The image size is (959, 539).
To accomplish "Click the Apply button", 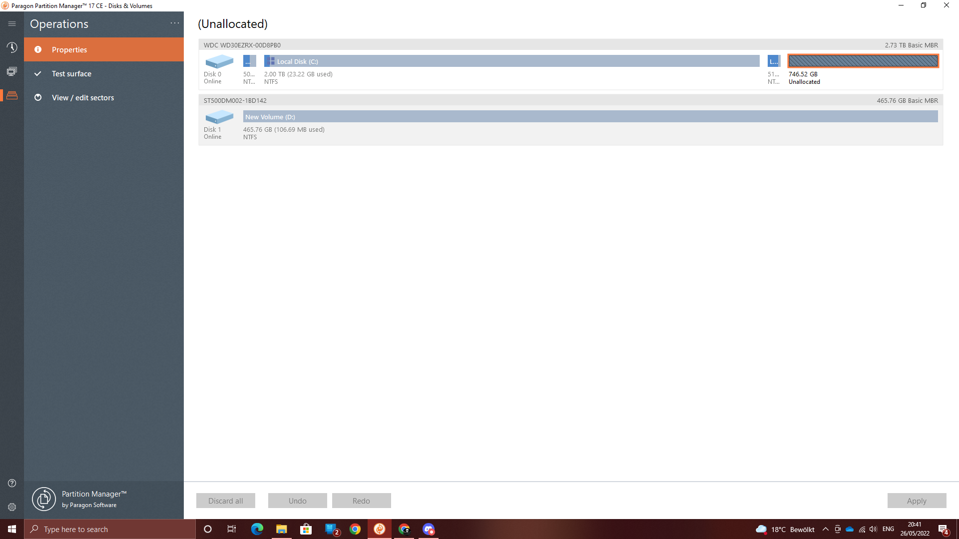I will tap(917, 501).
